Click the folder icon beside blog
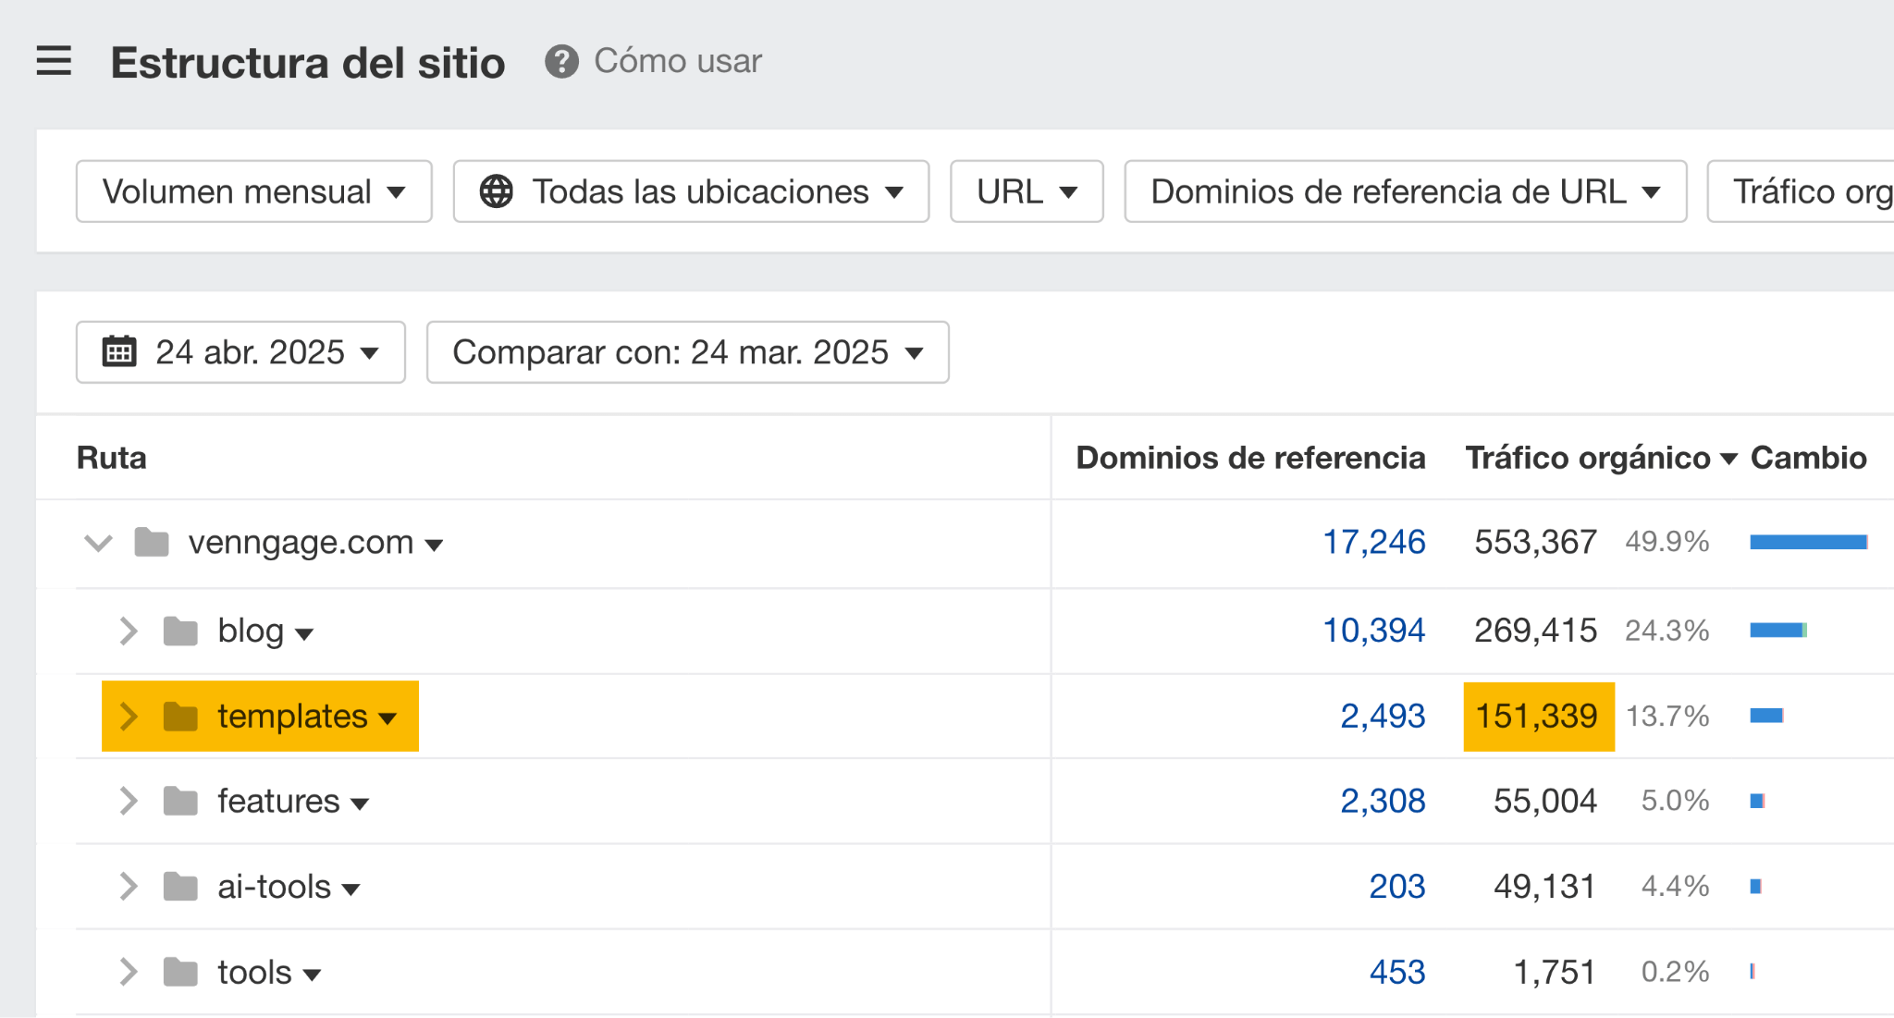This screenshot has width=1894, height=1018. [x=181, y=631]
